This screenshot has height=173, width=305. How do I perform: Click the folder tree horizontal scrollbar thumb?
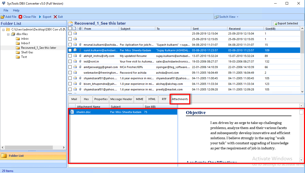[29, 147]
